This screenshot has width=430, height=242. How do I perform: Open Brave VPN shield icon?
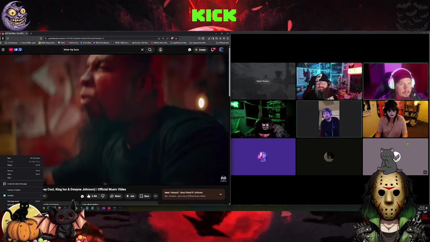pyautogui.click(x=224, y=38)
